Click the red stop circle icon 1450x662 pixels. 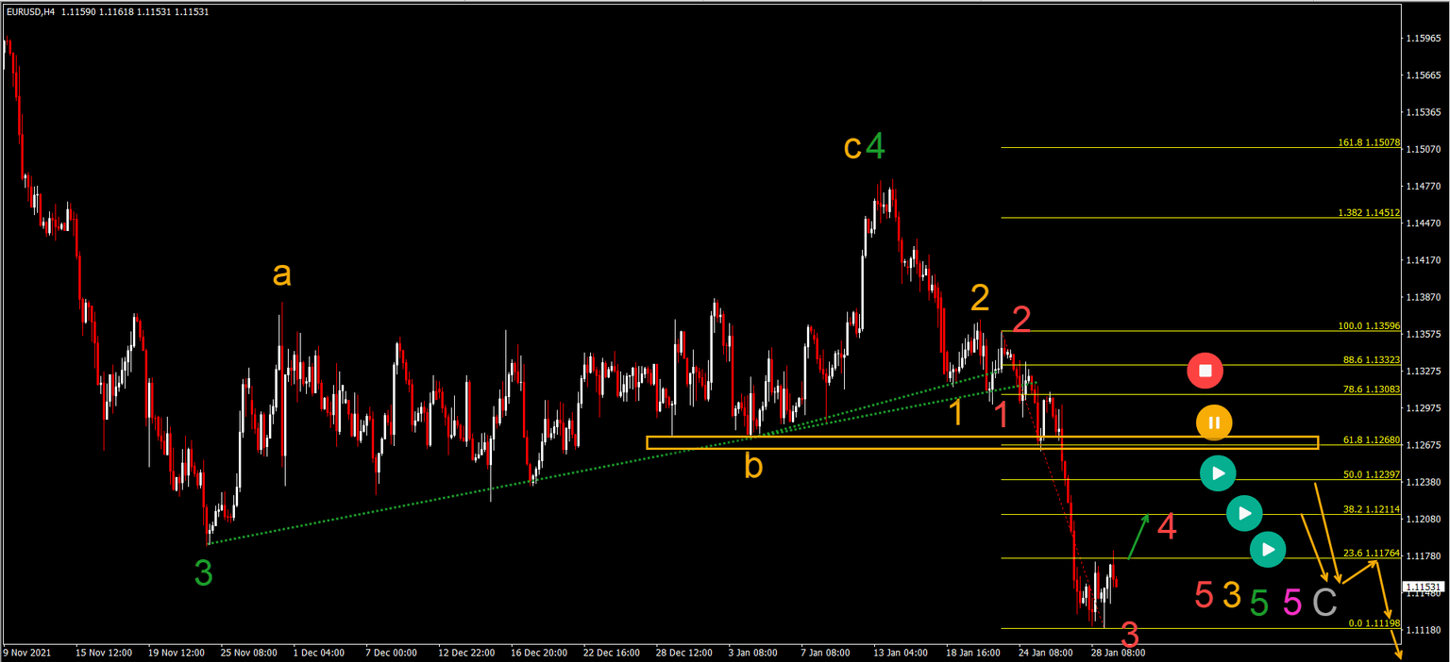point(1206,371)
